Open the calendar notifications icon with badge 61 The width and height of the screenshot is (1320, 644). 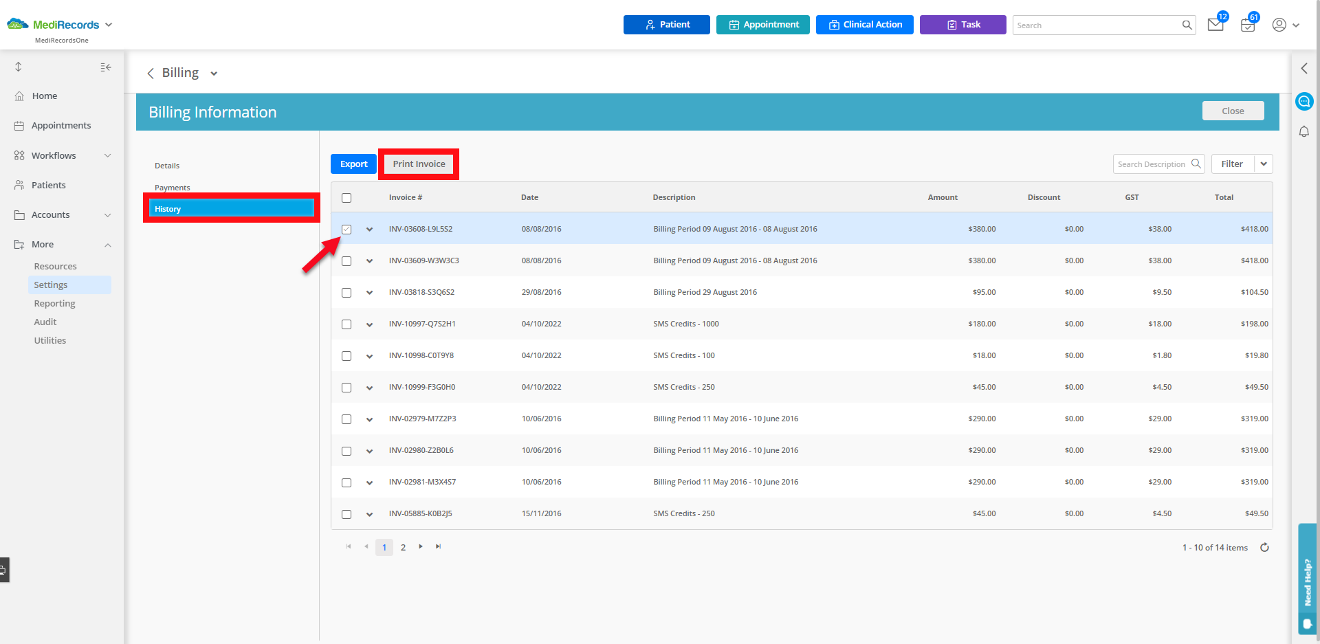(1248, 25)
